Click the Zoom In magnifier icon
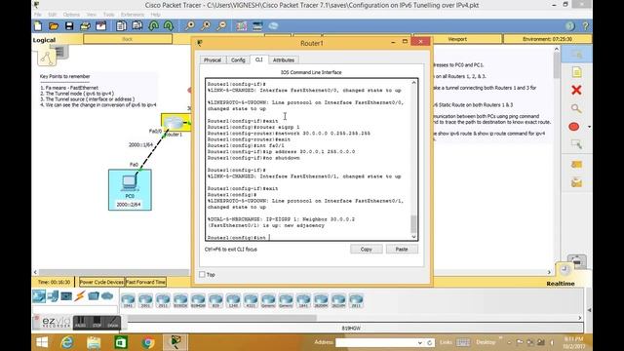The height and width of the screenshot is (351, 624). click(x=190, y=26)
